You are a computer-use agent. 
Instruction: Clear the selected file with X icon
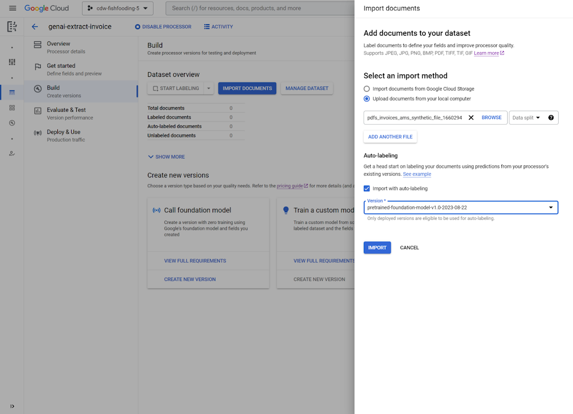tap(471, 117)
